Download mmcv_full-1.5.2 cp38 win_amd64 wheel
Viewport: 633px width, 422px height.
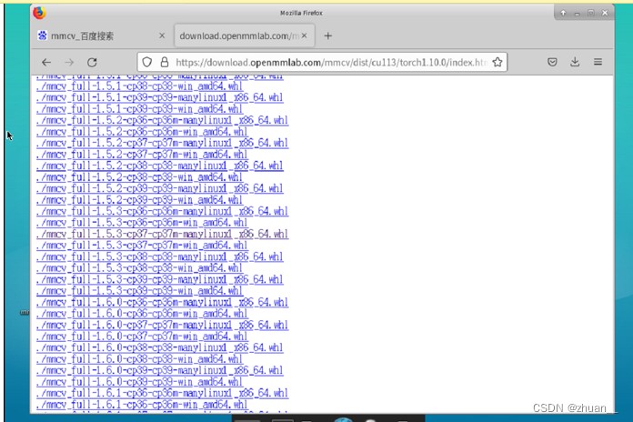click(139, 176)
